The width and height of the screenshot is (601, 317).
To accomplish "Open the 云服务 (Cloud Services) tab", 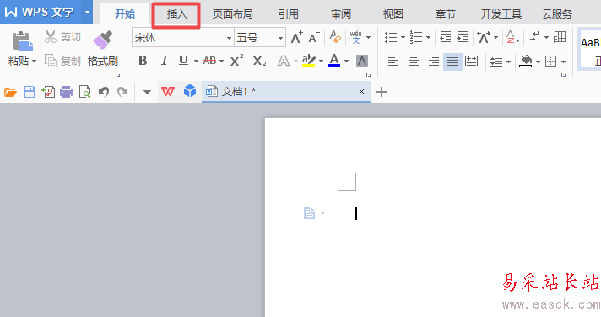I will pyautogui.click(x=557, y=14).
